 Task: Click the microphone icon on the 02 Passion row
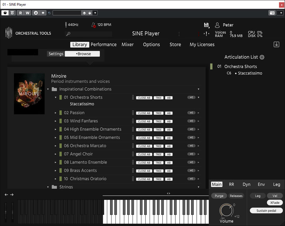(133, 113)
